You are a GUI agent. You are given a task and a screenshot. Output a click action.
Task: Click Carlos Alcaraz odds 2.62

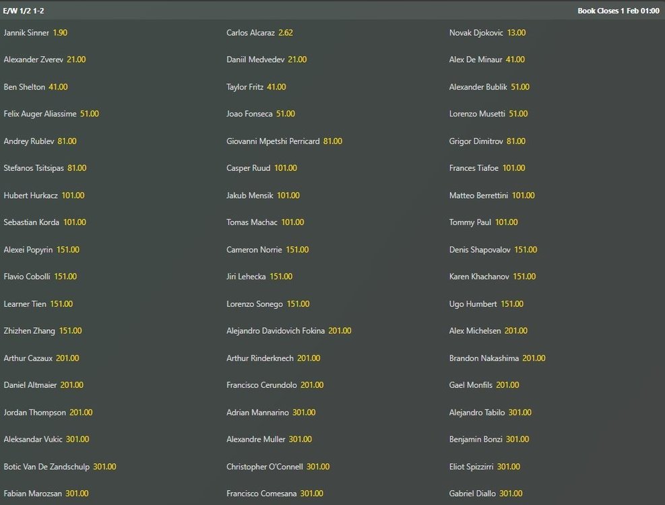[x=285, y=32]
